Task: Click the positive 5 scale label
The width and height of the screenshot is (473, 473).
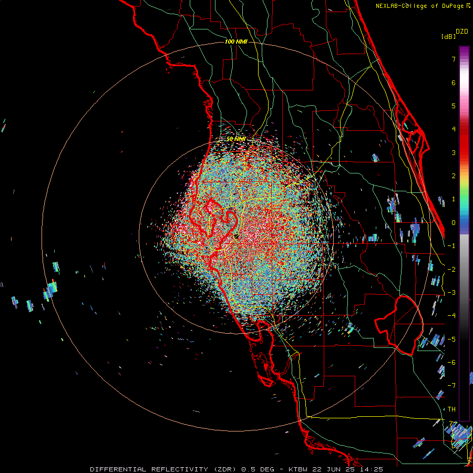Action: click(454, 106)
